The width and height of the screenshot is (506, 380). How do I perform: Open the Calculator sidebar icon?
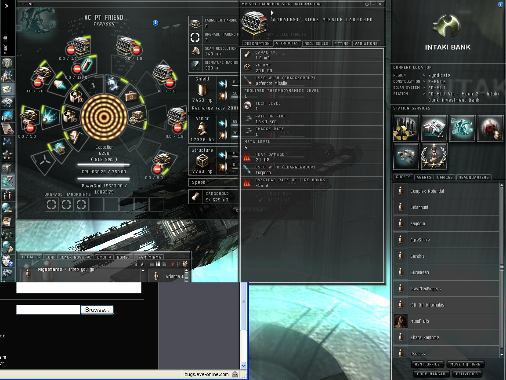[7, 248]
